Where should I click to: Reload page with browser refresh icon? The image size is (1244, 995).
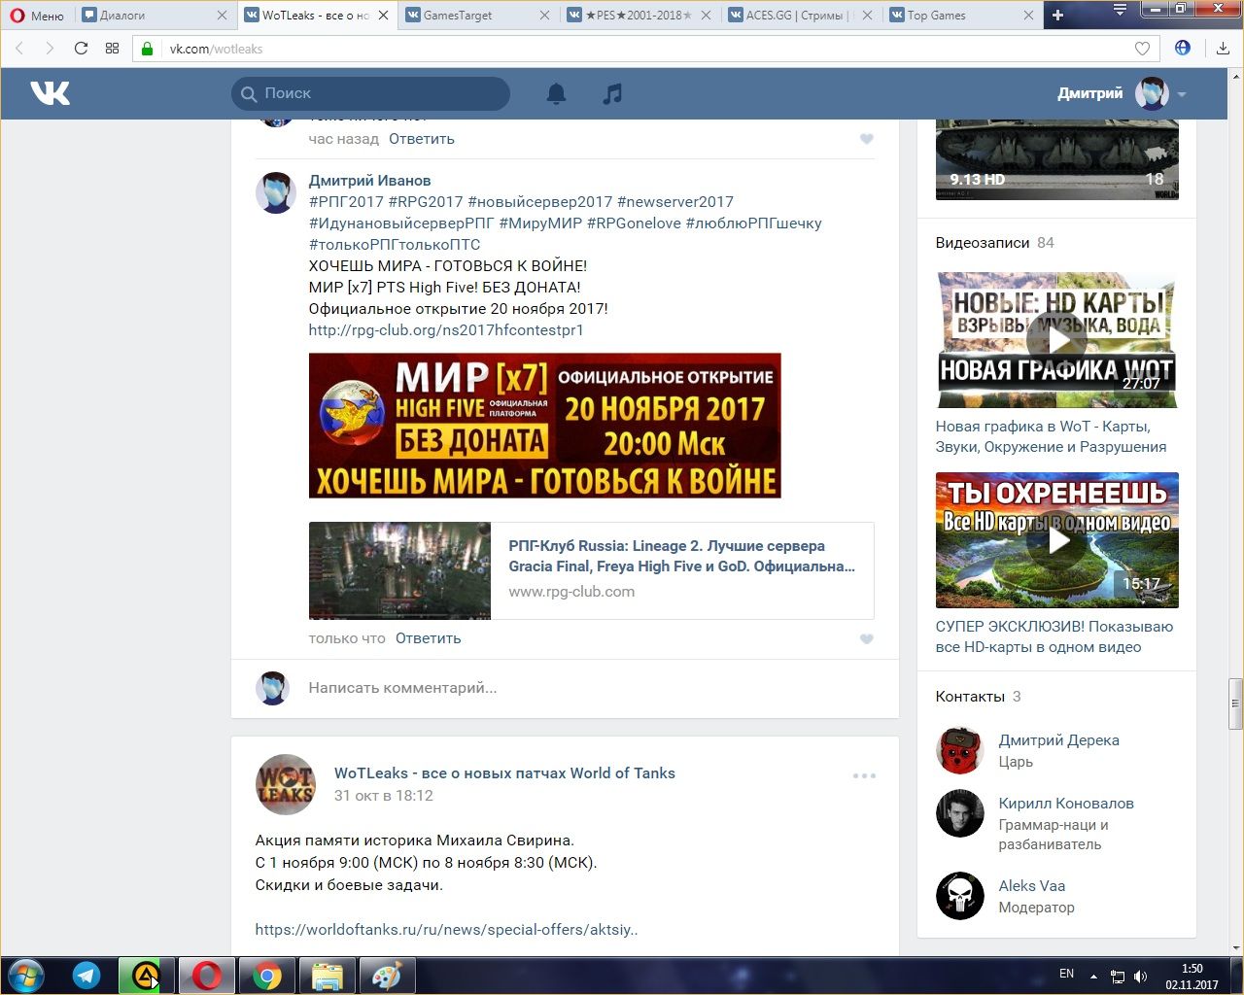point(81,49)
